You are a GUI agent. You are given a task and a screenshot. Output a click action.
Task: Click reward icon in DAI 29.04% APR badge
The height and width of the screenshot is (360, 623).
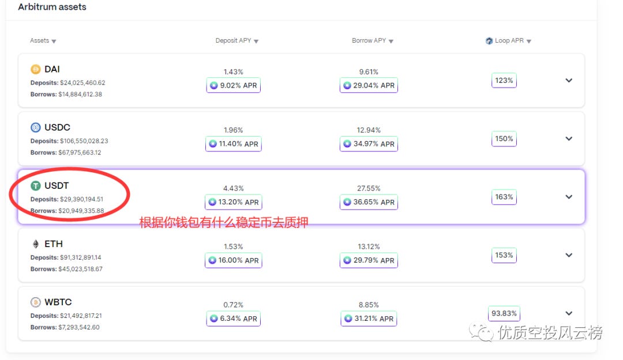pos(347,85)
